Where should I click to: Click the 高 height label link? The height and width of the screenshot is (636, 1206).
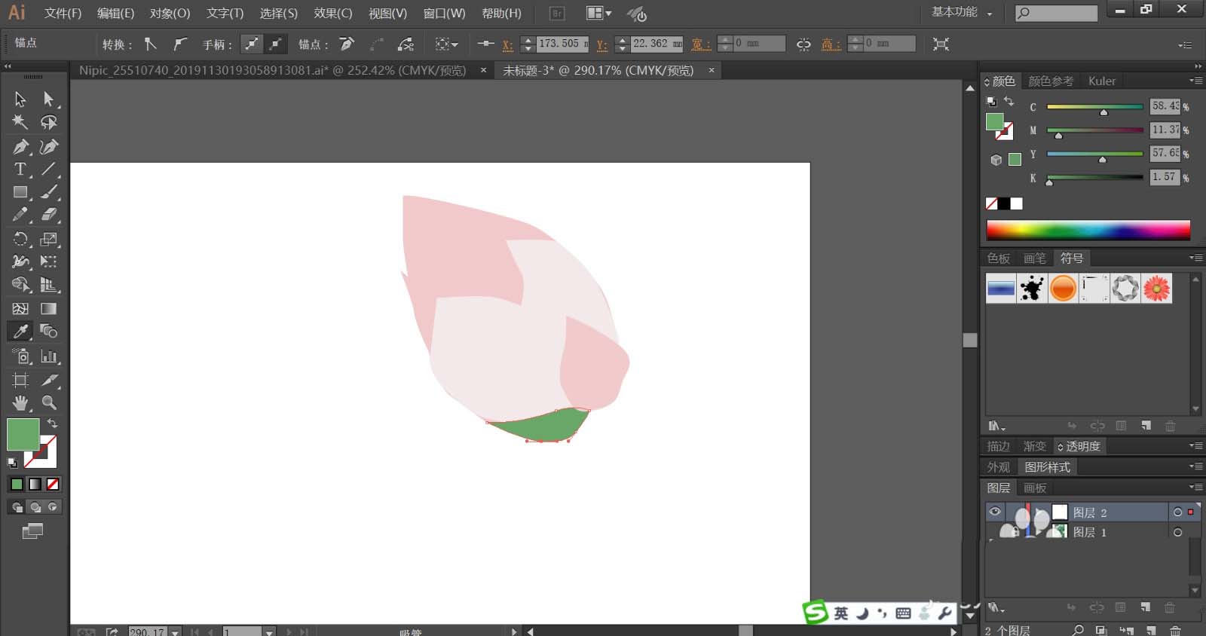point(830,44)
